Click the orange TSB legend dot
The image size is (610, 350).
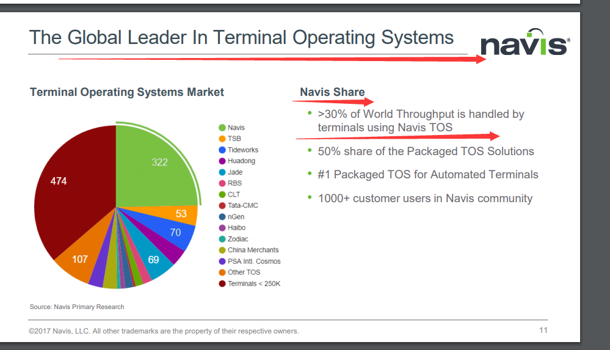point(223,139)
